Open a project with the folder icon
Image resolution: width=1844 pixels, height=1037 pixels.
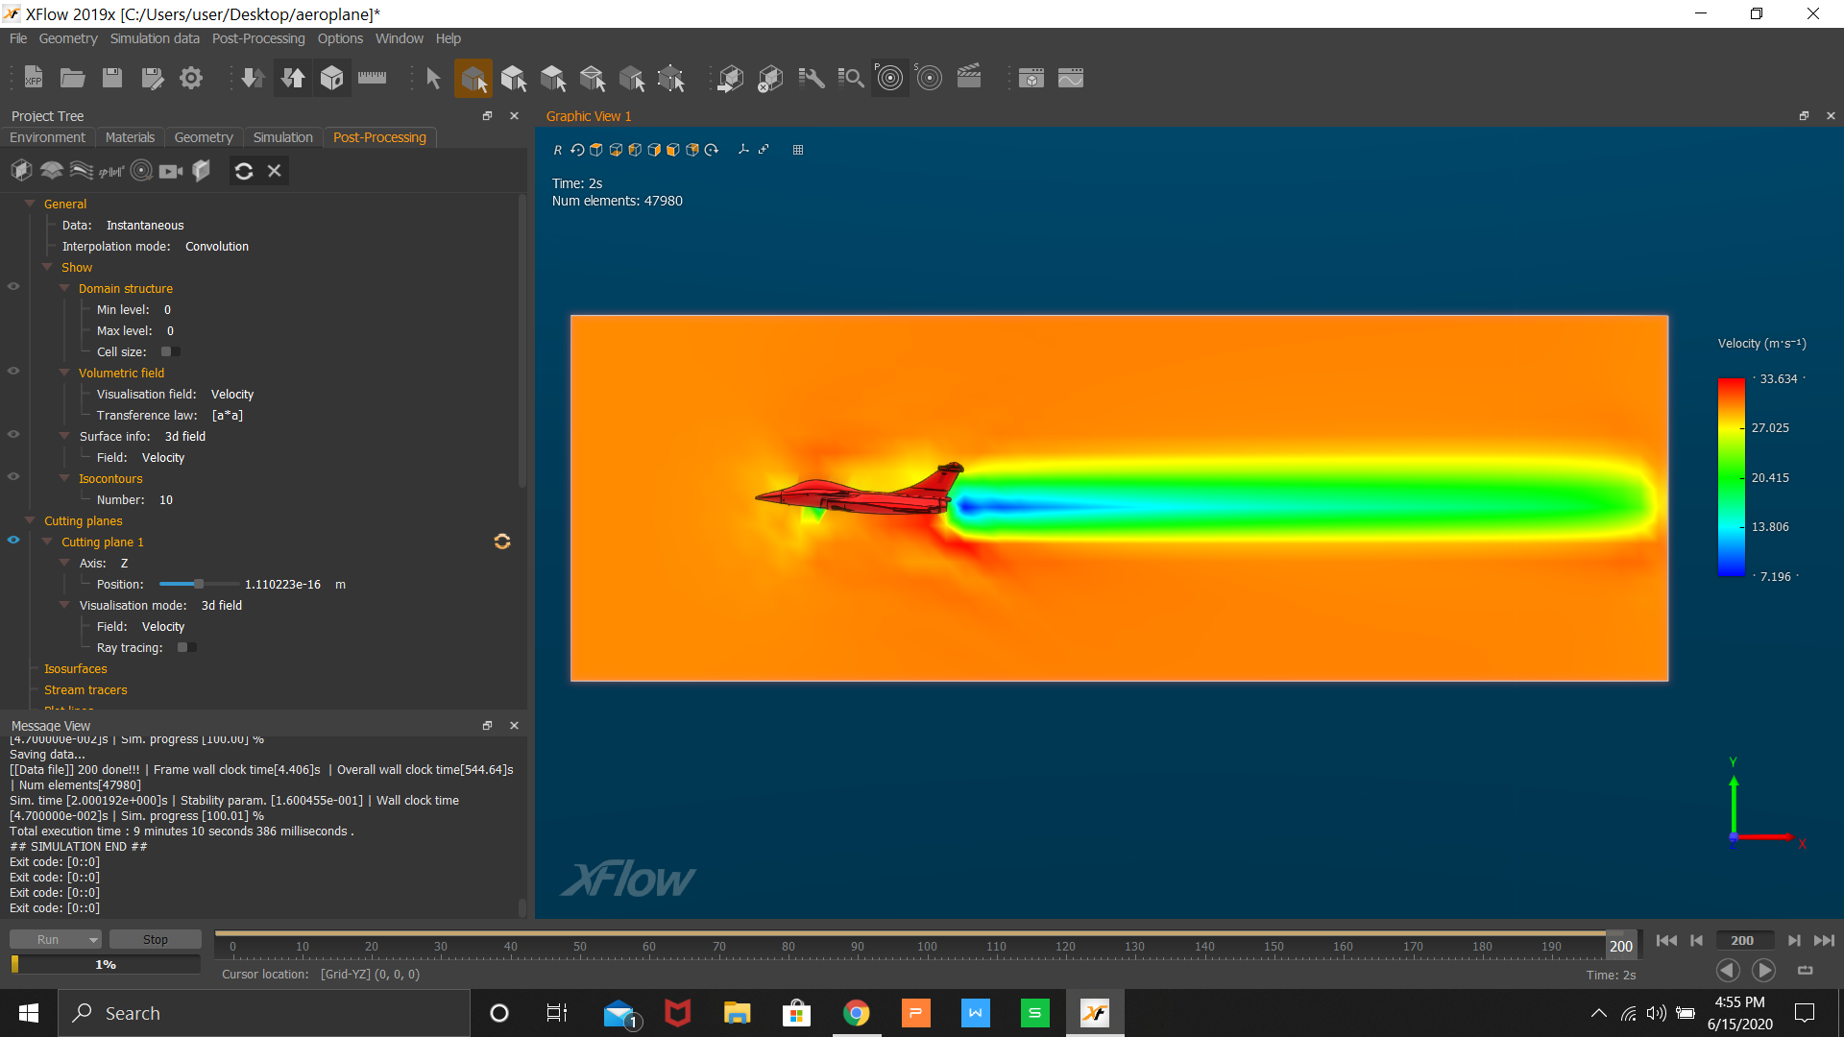[x=73, y=78]
